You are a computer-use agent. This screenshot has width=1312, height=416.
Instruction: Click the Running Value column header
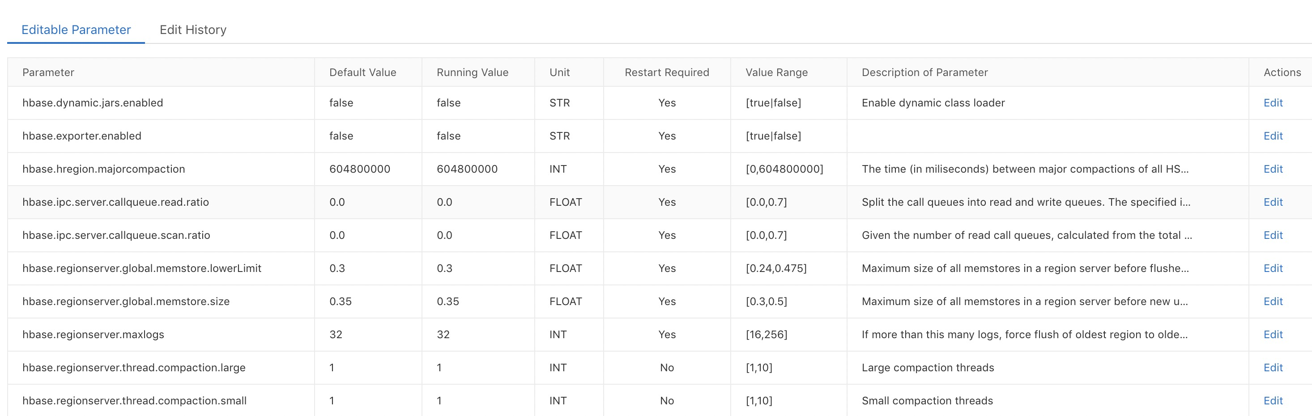[x=472, y=72]
